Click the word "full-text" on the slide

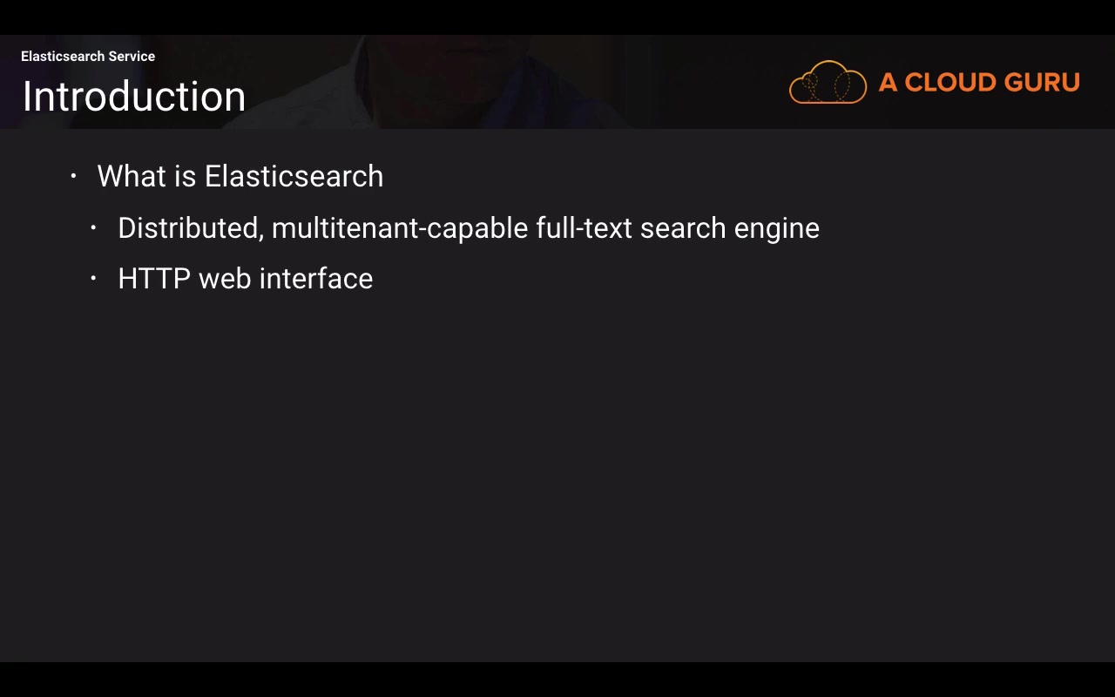click(584, 228)
